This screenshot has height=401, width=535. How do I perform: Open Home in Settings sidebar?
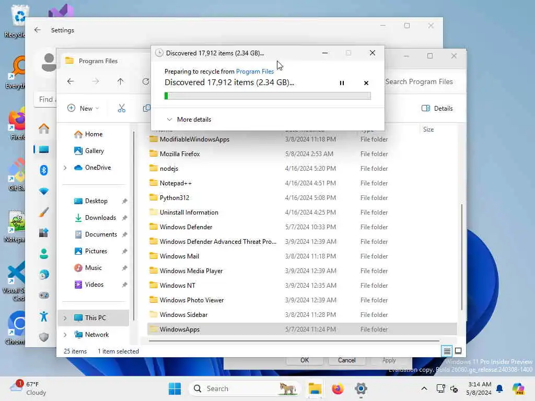(44, 128)
